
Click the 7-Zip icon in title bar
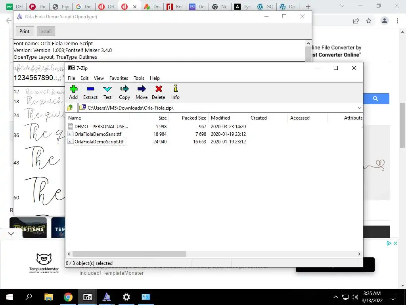(71, 68)
